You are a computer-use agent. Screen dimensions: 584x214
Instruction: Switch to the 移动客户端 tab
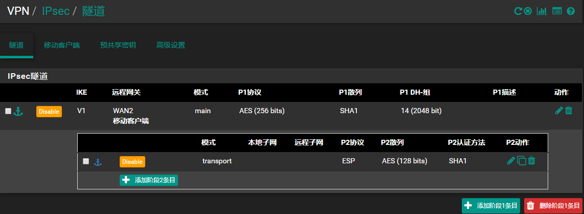[61, 45]
